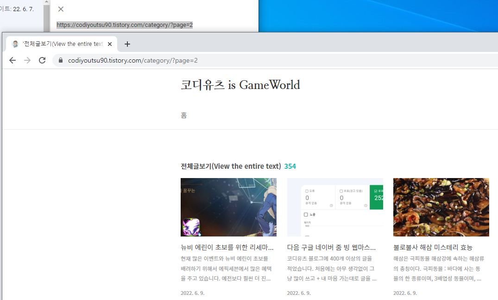
Task: View site security lock info
Action: 61,60
